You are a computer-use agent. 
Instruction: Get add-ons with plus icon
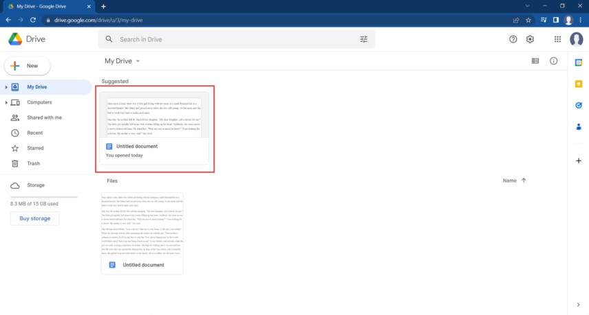click(579, 161)
